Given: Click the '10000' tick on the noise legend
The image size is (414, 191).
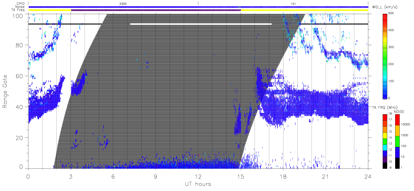Looking at the screenshot, I should pyautogui.click(x=405, y=124).
